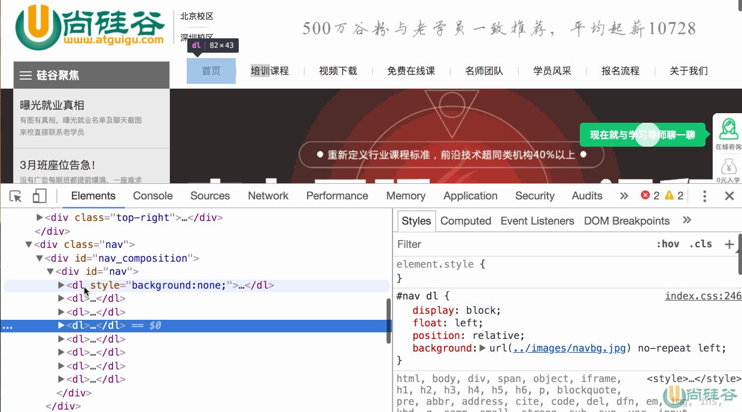Image resolution: width=742 pixels, height=412 pixels.
Task: Click the 报名流程 navigation item
Action: point(621,71)
